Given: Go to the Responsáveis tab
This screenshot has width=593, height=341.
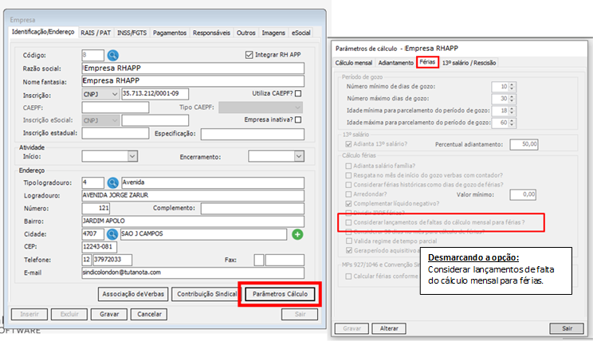Looking at the screenshot, I should pos(211,33).
